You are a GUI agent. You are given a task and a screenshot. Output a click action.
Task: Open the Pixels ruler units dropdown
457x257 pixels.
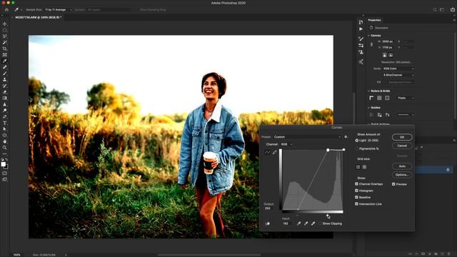[406, 99]
